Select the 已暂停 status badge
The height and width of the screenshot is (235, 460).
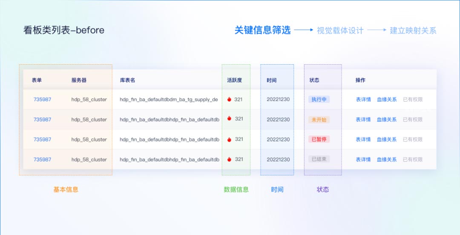tap(319, 139)
